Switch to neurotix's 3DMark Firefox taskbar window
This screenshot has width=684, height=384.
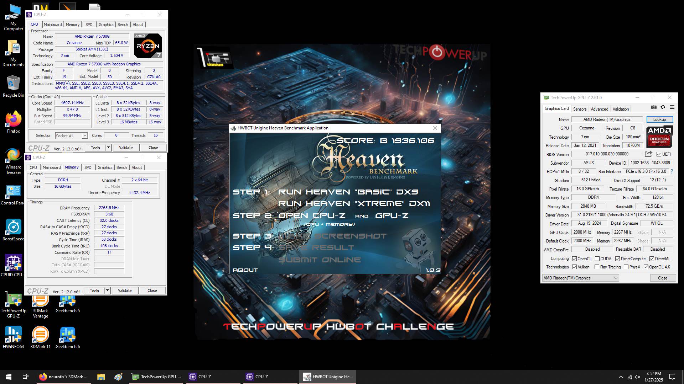[x=64, y=377]
